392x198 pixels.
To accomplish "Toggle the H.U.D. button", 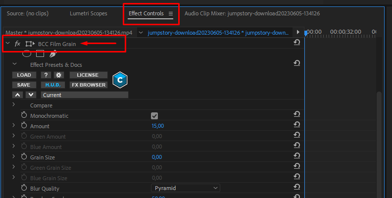I will tap(53, 85).
